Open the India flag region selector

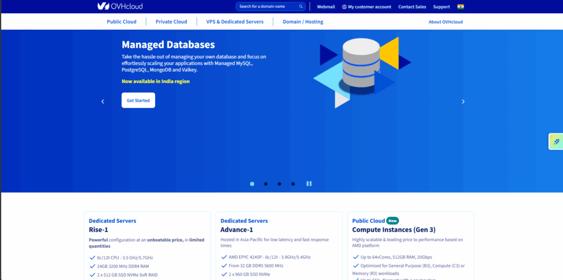(460, 7)
